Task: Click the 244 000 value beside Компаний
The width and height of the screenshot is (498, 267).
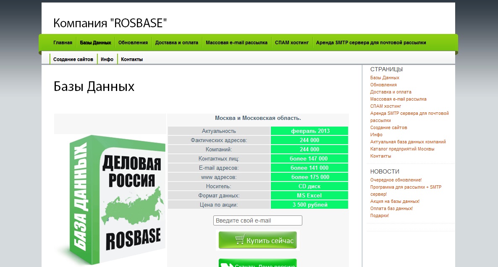Action: [x=309, y=149]
